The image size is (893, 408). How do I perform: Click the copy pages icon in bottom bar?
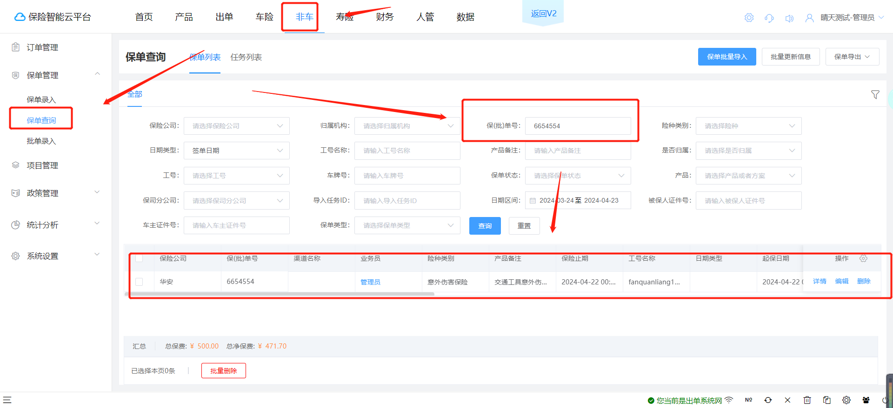tap(826, 400)
